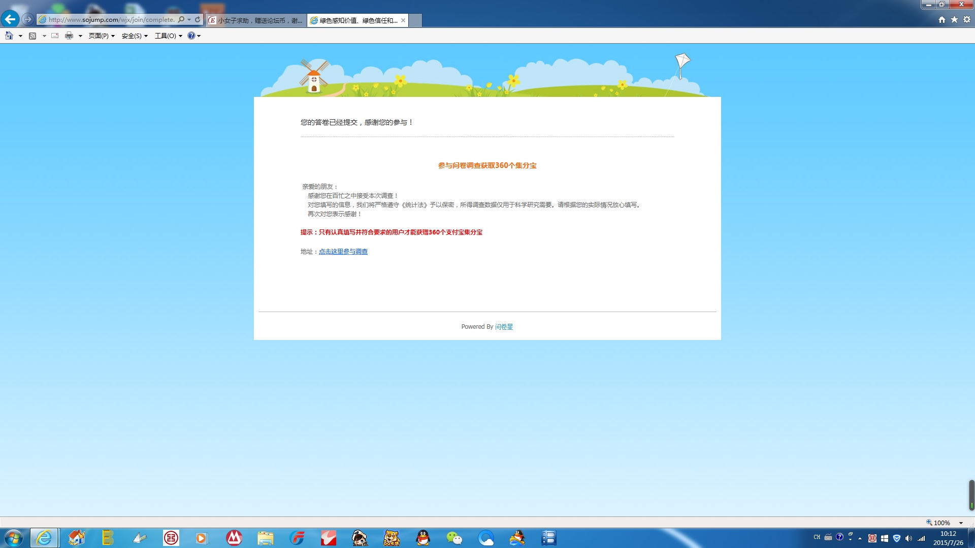
Task: Click the vertical scrollbar thumb at right
Action: (971, 495)
